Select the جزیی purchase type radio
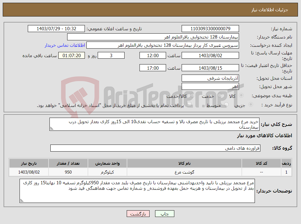Screen dimensions: 301x224 251,105
